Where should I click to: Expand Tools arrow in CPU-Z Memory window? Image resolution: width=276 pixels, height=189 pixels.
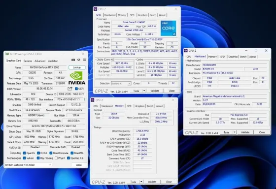pyautogui.click(x=141, y=182)
